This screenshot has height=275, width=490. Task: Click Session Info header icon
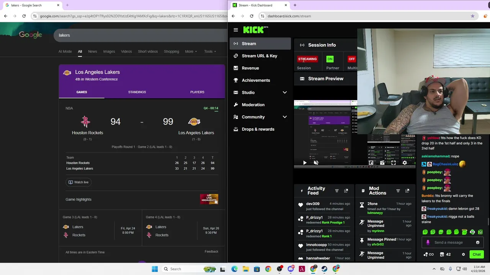pos(302,45)
